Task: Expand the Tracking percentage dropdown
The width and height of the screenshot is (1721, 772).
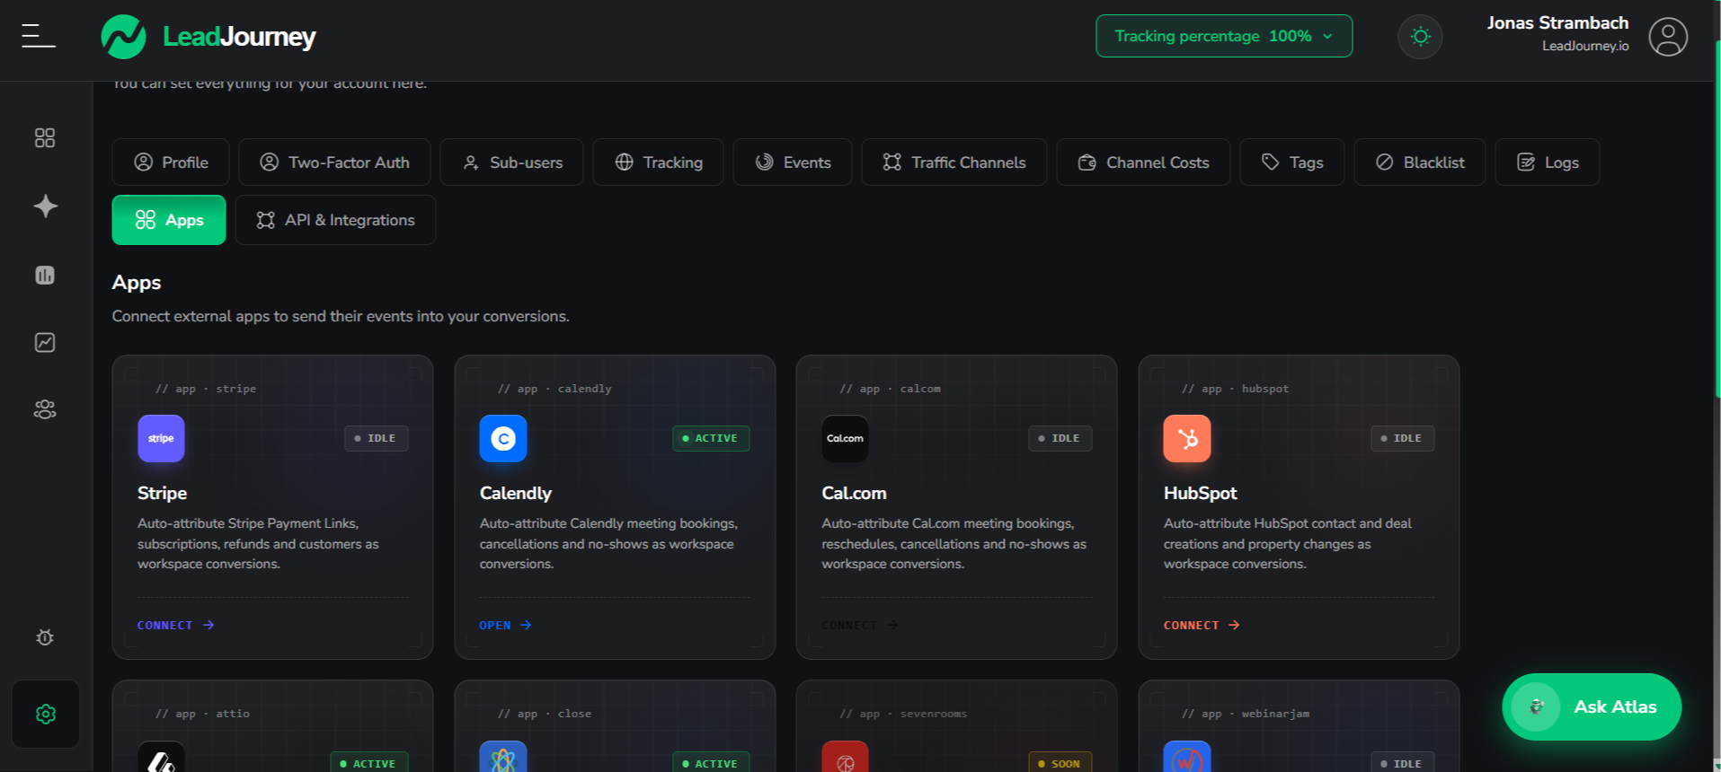Action: pos(1224,36)
